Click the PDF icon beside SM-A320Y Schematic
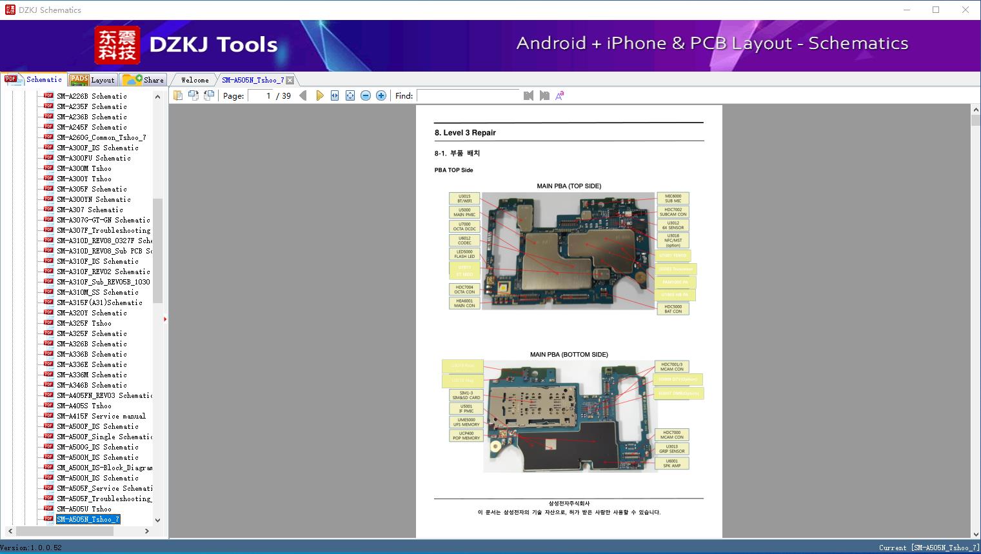 point(48,312)
